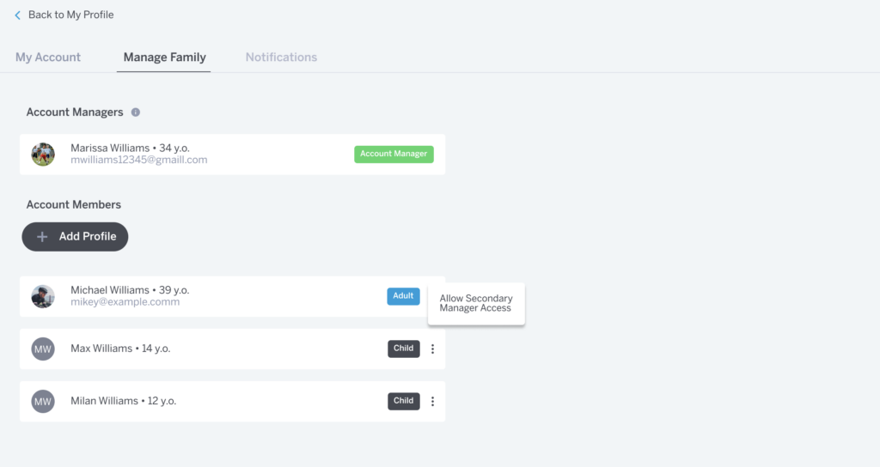Click the Account Managers info icon
Image resolution: width=880 pixels, height=467 pixels.
click(136, 112)
